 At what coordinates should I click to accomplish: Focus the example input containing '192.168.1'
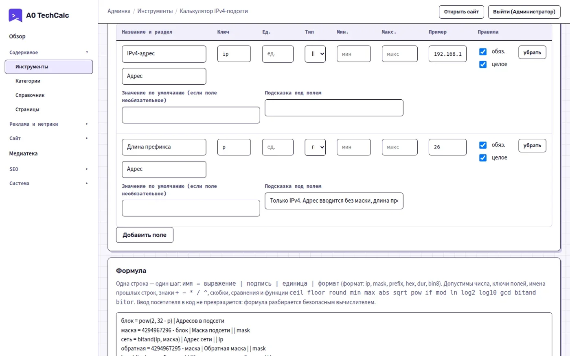point(447,54)
